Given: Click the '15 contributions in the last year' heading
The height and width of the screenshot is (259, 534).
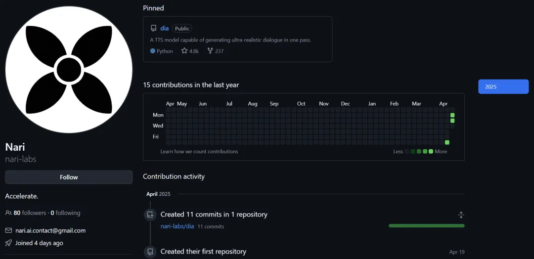Looking at the screenshot, I should coord(191,85).
